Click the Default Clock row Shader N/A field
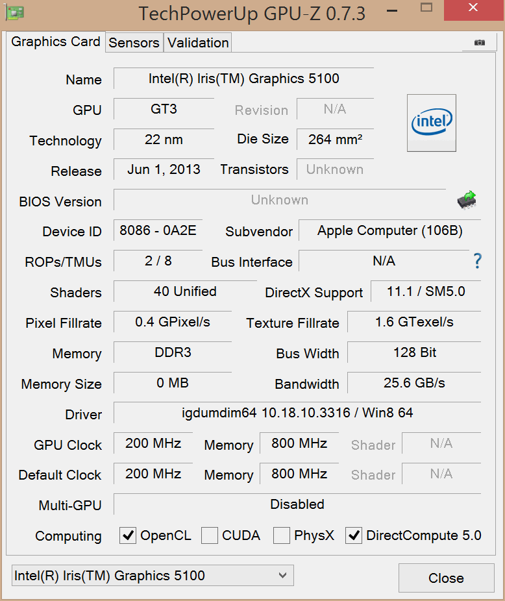 click(x=441, y=474)
